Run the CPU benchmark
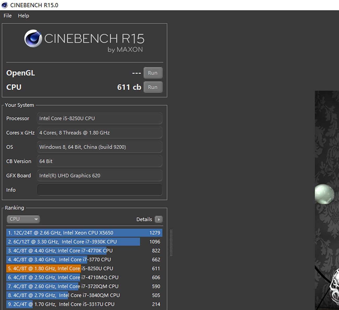Screen dimensions: 339x310 pos(153,87)
